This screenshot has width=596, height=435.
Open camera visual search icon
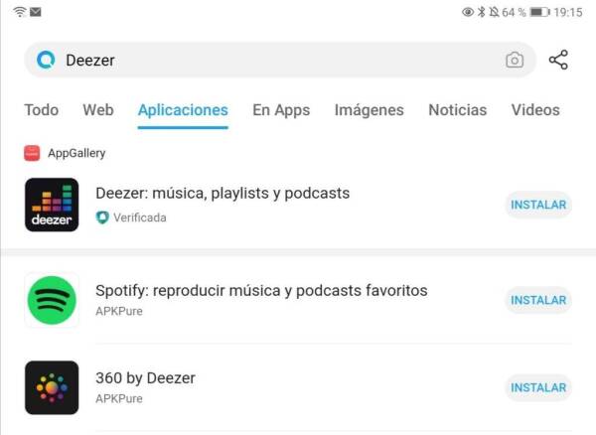point(515,60)
